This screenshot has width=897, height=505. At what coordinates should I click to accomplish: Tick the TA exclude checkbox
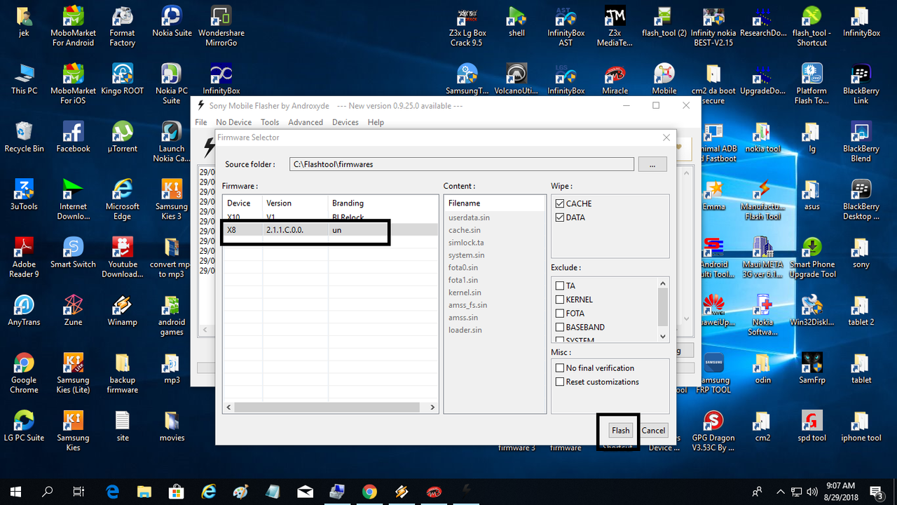[x=560, y=285]
